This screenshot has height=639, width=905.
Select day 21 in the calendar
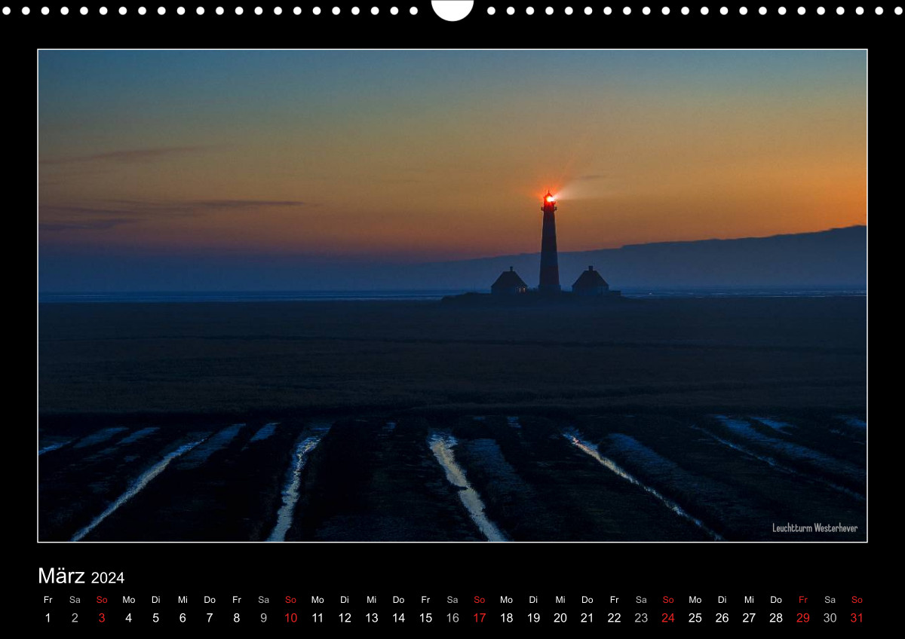click(587, 618)
